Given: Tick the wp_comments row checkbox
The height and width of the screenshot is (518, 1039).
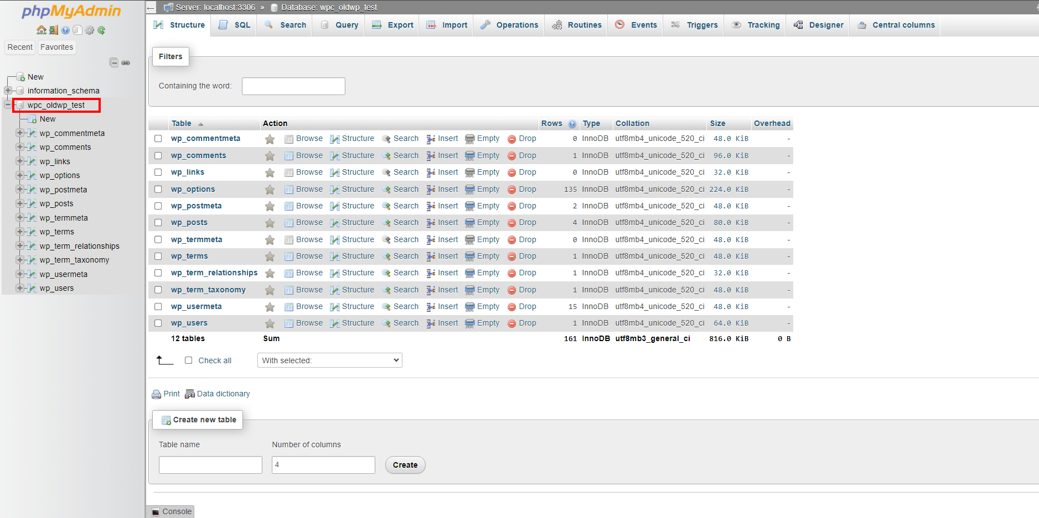Looking at the screenshot, I should (158, 156).
